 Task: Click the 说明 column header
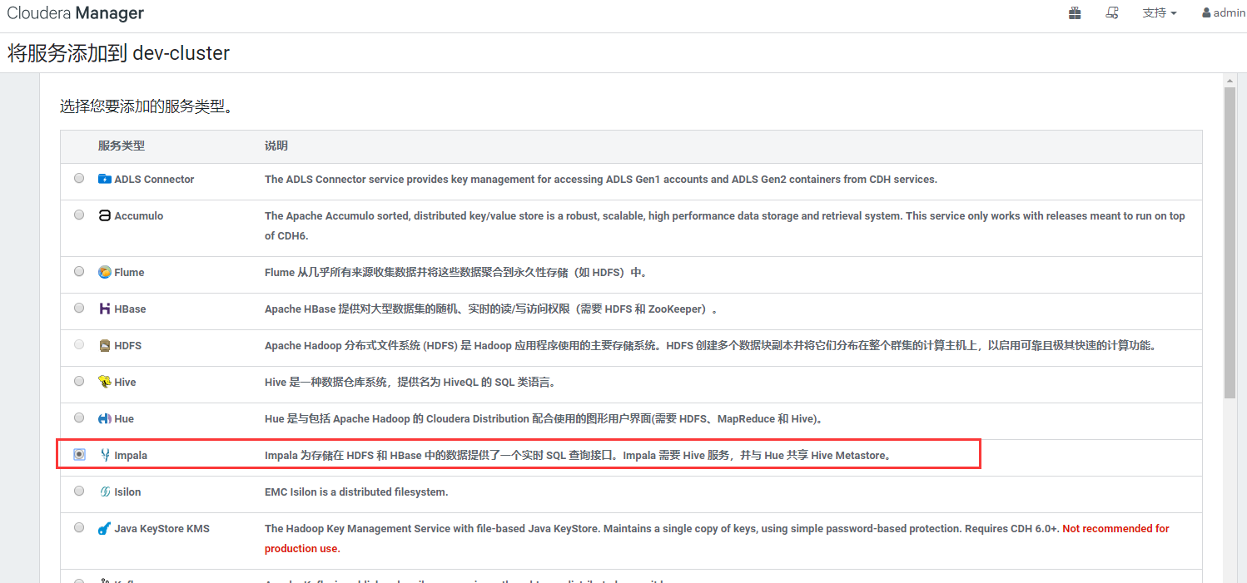pos(276,146)
